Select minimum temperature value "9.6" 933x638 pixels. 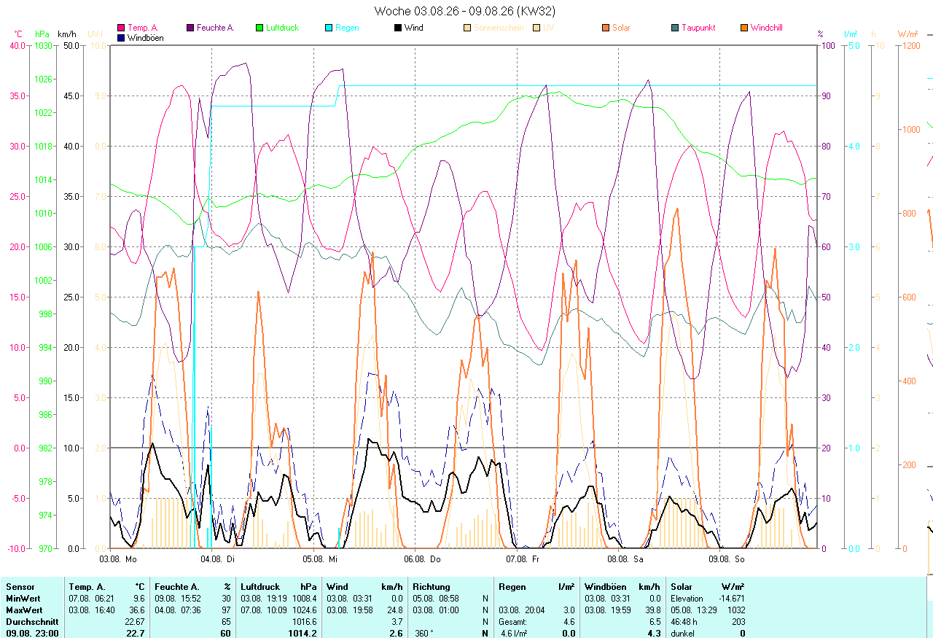point(139,599)
